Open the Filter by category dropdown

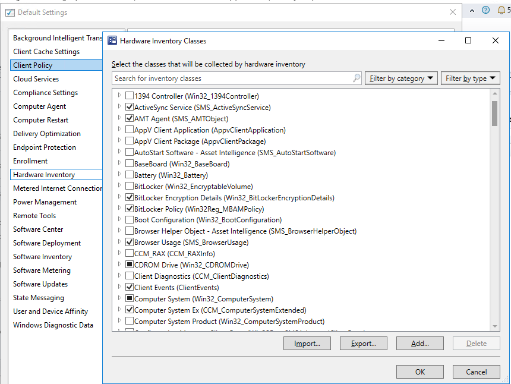(x=402, y=78)
